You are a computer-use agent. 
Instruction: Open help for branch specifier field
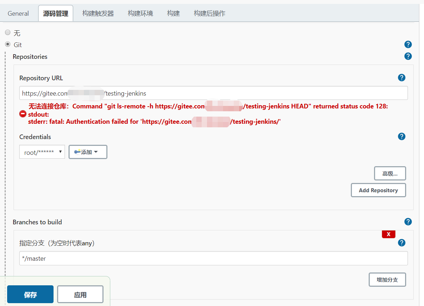click(x=402, y=243)
